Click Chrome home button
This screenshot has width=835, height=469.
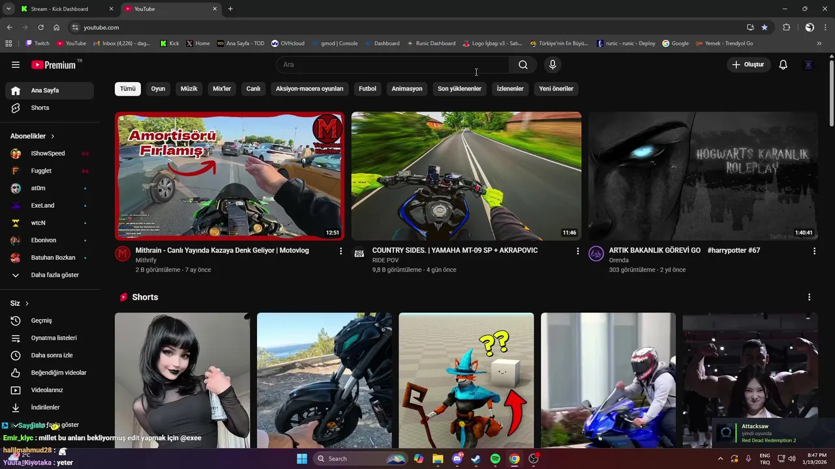pos(57,27)
